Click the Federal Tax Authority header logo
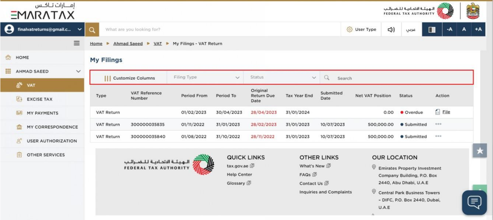This screenshot has width=493, height=220. [x=419, y=11]
